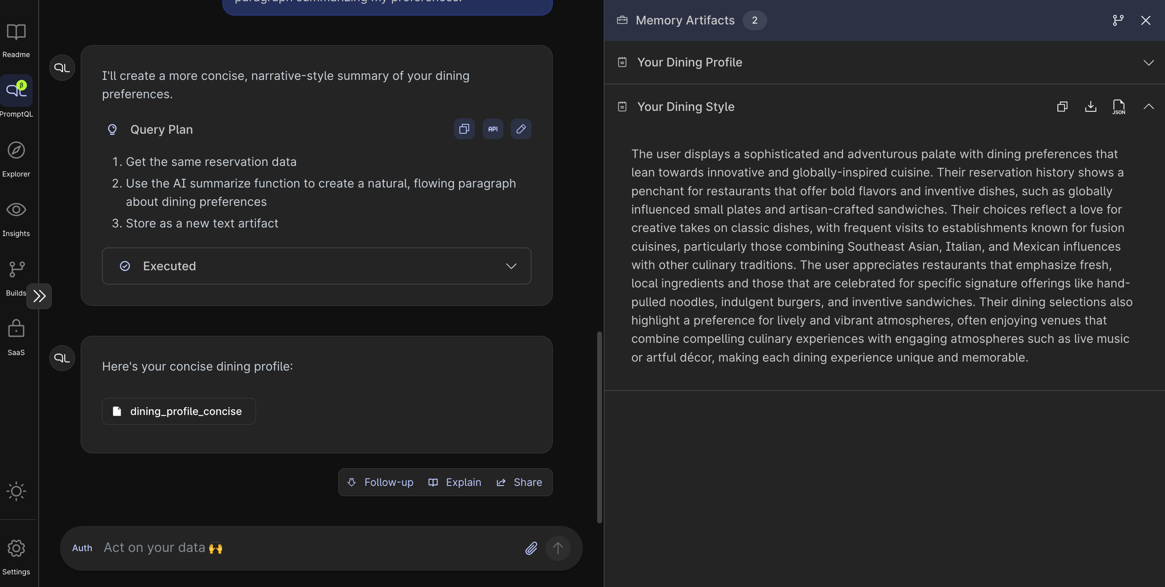This screenshot has width=1165, height=587.
Task: Click the branch icon in Memory Artifacts header
Action: pyautogui.click(x=1118, y=20)
